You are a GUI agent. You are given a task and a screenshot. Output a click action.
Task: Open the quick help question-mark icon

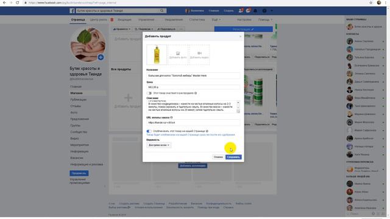264,11
